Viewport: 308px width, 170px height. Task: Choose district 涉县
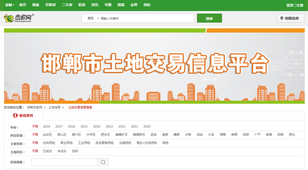point(188,135)
